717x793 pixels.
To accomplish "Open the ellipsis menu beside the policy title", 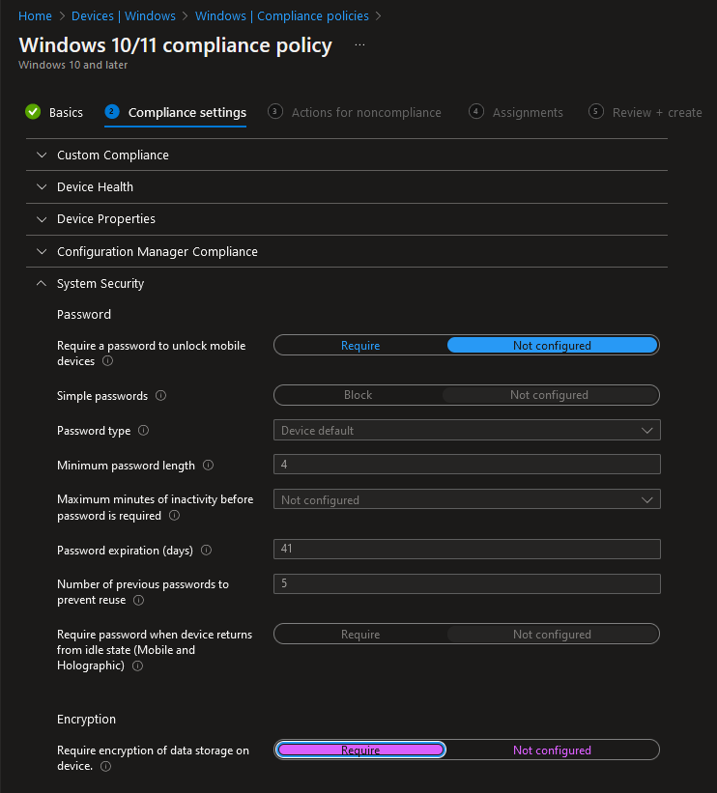I will pyautogui.click(x=359, y=45).
